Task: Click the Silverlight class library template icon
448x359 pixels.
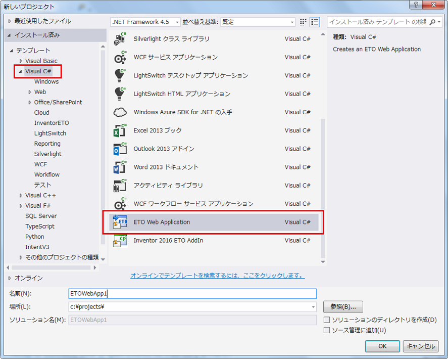Action: click(120, 39)
